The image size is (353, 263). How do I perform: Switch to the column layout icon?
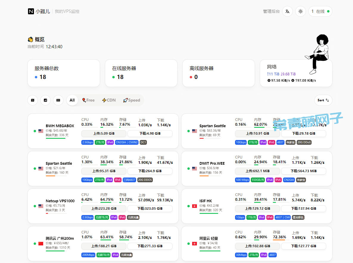[58, 100]
